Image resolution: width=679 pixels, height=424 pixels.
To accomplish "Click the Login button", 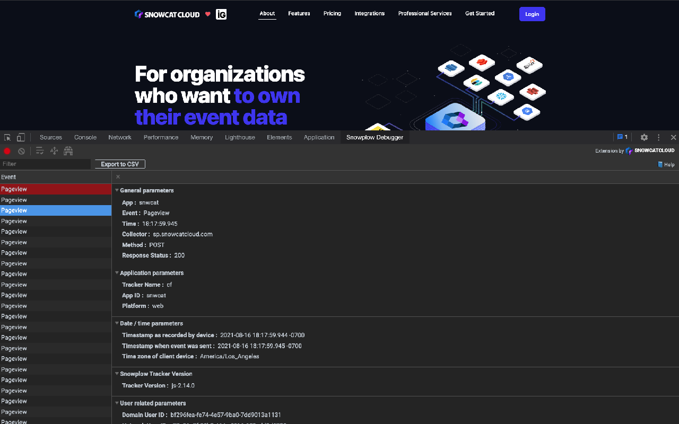I will pyautogui.click(x=532, y=14).
